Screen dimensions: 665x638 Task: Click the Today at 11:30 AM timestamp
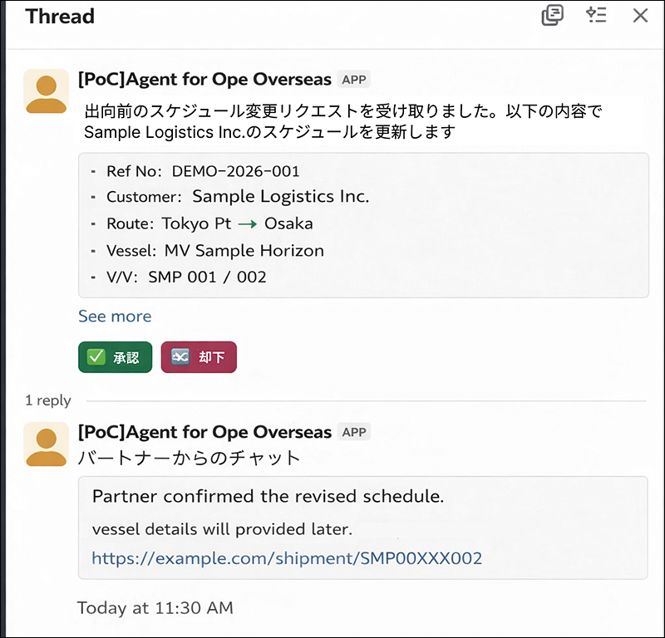155,608
